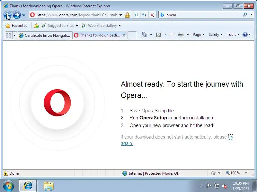The width and height of the screenshot is (257, 192).
Task: Refresh the page with the refresh icon
Action: coord(144,15)
